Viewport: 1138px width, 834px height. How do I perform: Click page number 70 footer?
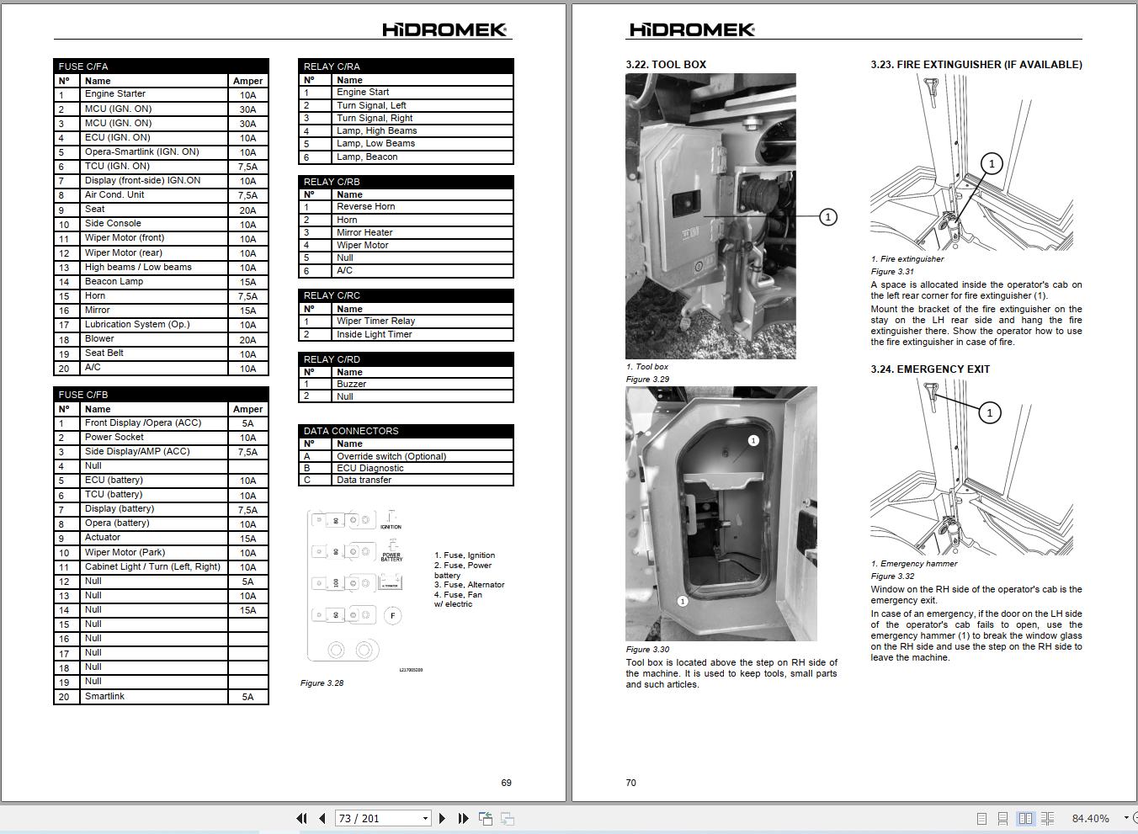pyautogui.click(x=631, y=783)
